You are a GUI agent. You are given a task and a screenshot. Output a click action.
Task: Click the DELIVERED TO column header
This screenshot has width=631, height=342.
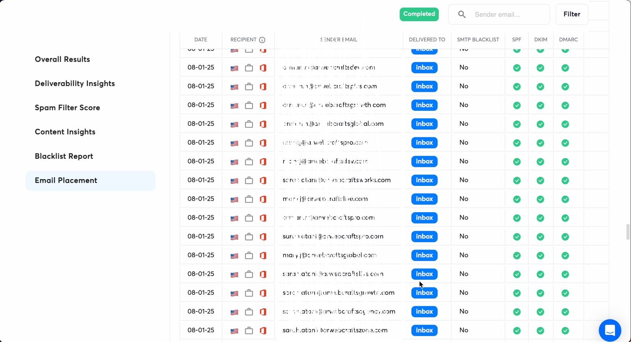[427, 40]
